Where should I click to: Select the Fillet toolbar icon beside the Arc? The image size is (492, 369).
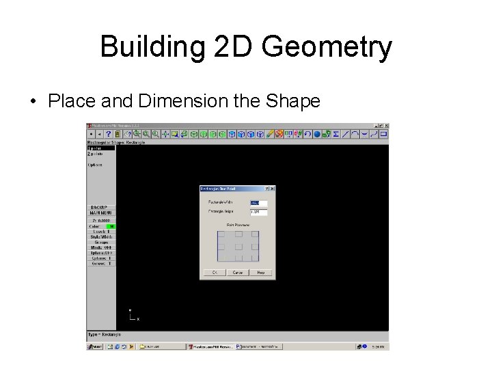click(x=364, y=135)
